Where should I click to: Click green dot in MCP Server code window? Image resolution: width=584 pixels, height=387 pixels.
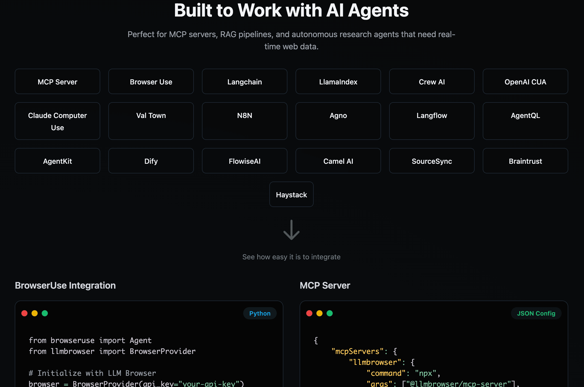pos(330,313)
